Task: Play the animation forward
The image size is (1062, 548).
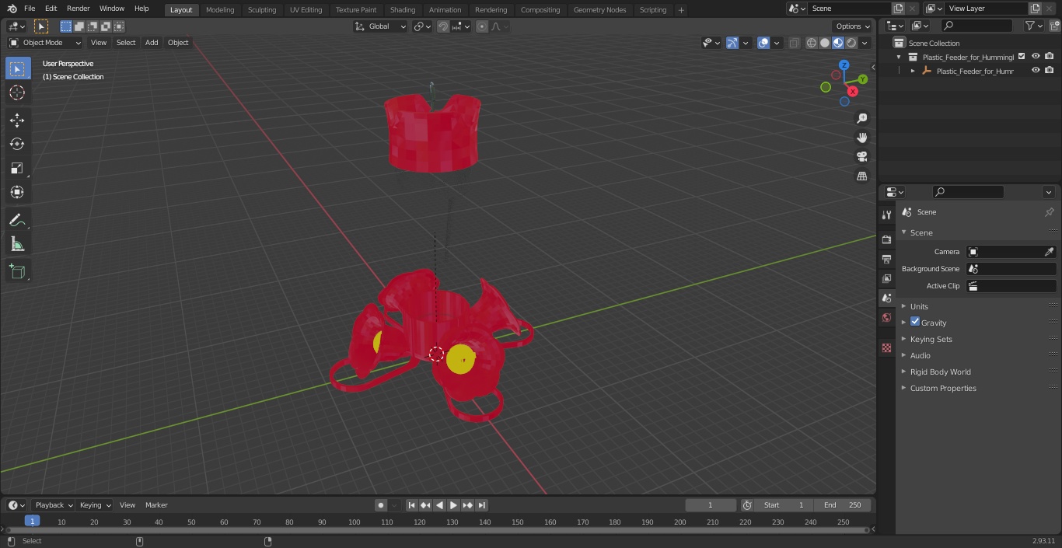Action: pyautogui.click(x=454, y=505)
